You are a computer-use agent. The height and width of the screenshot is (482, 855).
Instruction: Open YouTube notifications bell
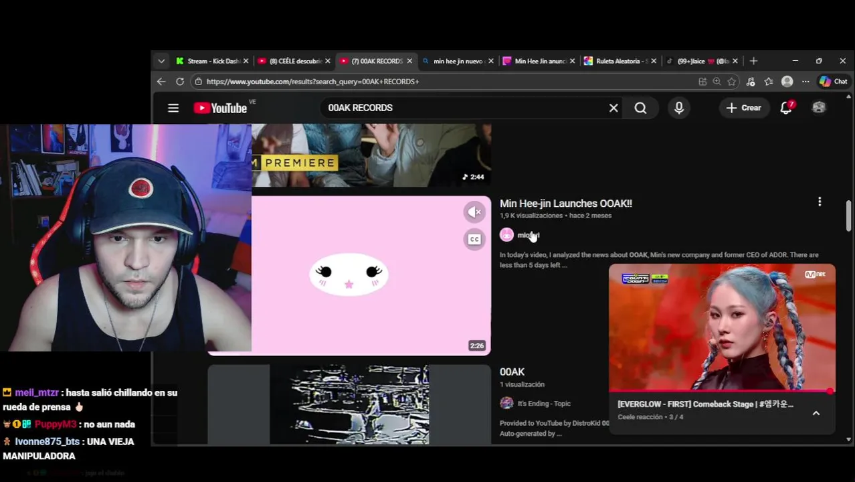(787, 107)
